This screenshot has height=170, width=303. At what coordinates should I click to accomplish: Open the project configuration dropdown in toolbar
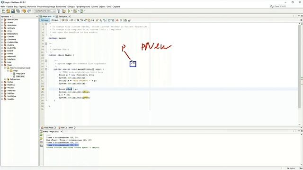(x=45, y=11)
